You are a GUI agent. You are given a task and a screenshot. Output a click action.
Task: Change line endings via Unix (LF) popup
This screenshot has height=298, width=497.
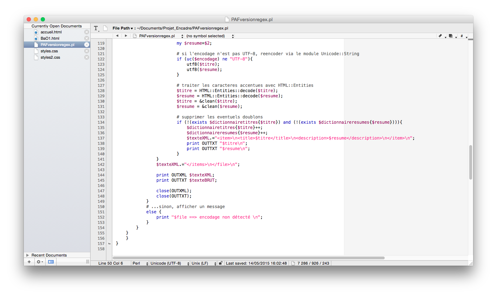coord(204,263)
